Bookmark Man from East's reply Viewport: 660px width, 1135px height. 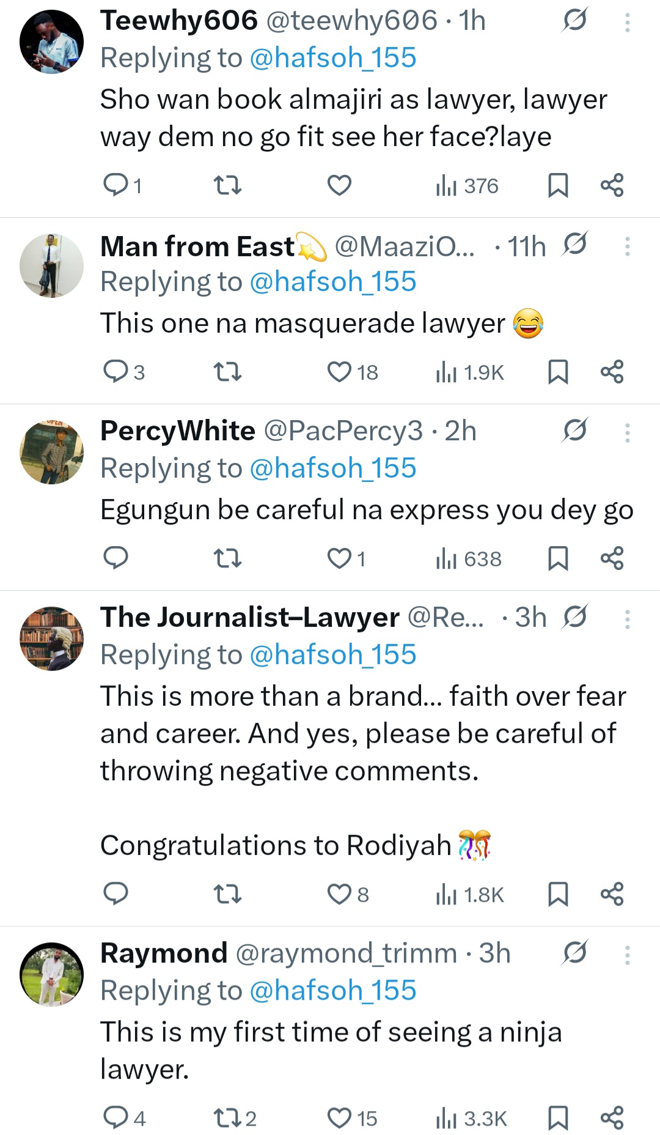(x=558, y=372)
